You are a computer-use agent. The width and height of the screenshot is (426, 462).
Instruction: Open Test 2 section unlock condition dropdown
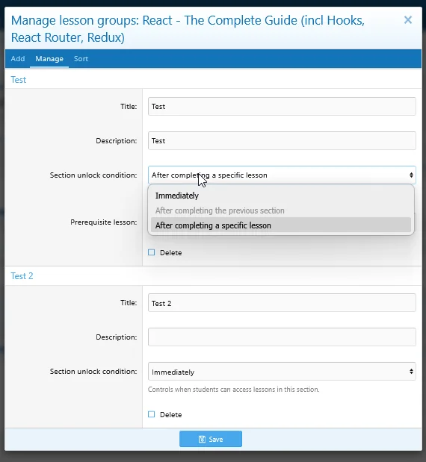click(282, 372)
